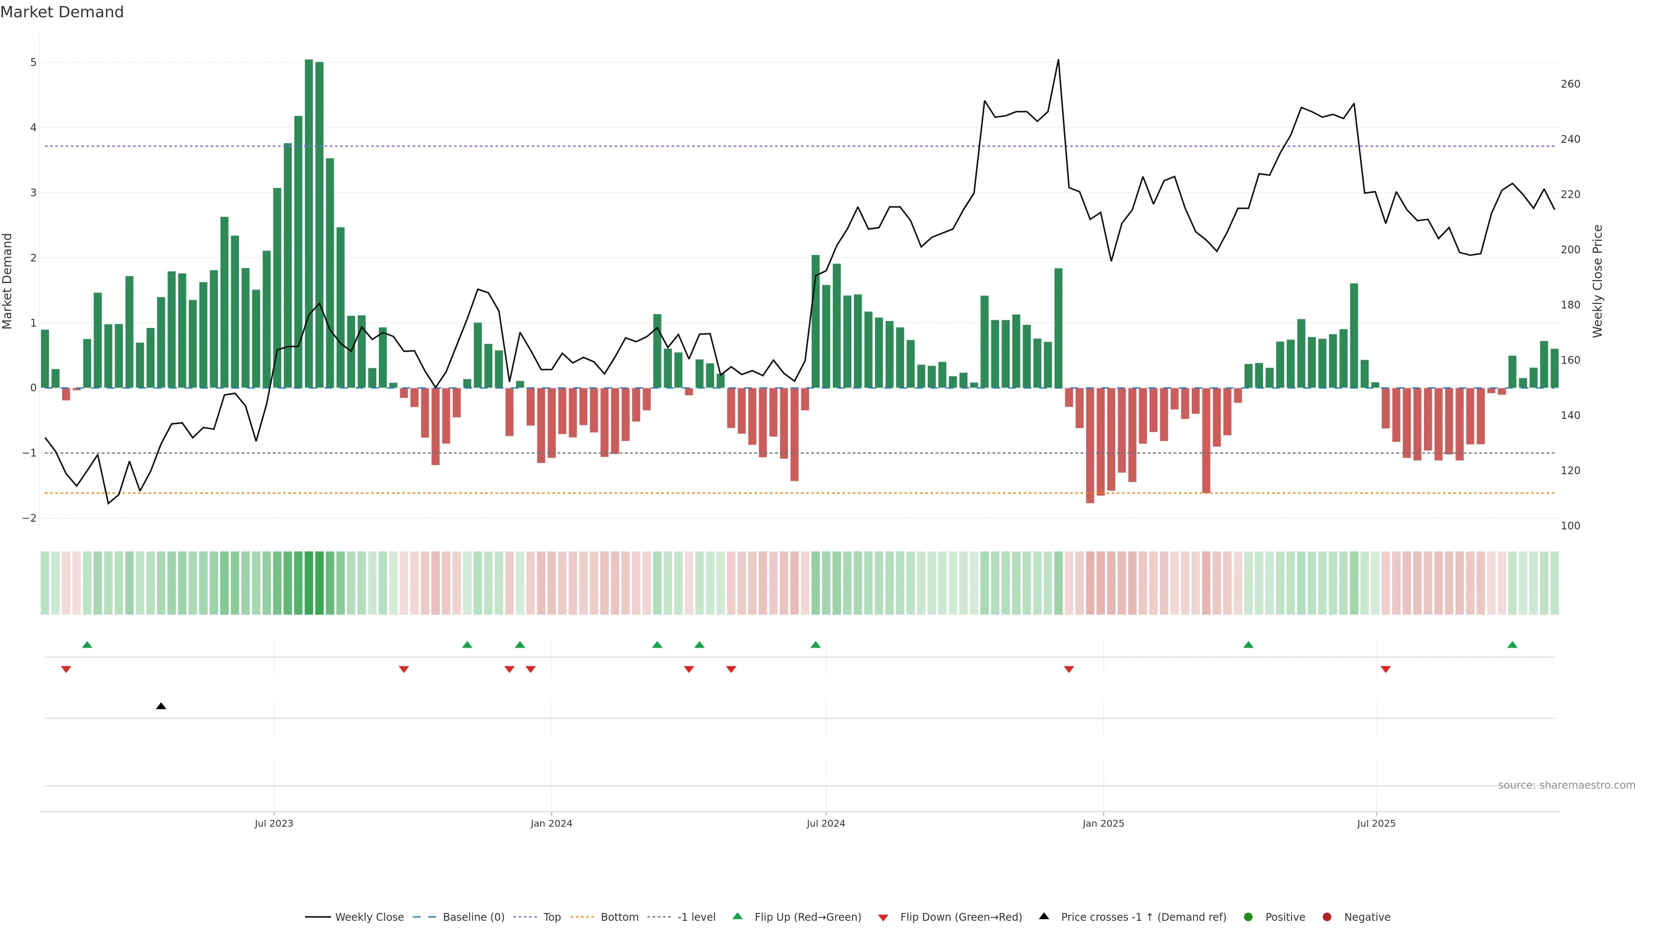Click the Price crosses -1 legend icon
This screenshot has height=932, width=1657.
(x=1044, y=916)
